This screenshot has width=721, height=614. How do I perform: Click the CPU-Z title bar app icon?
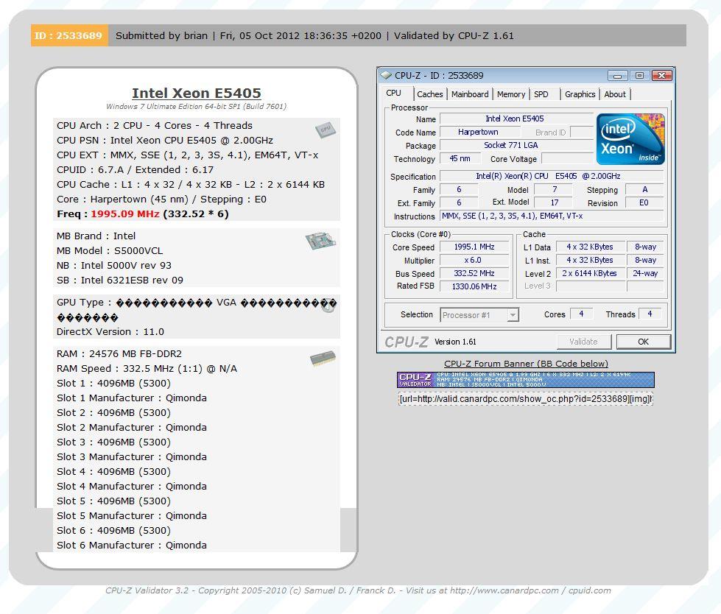click(386, 75)
